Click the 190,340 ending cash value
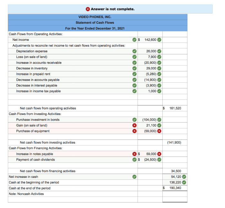 point(175,188)
